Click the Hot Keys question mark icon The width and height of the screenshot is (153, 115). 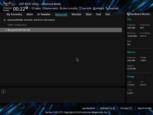131,108
